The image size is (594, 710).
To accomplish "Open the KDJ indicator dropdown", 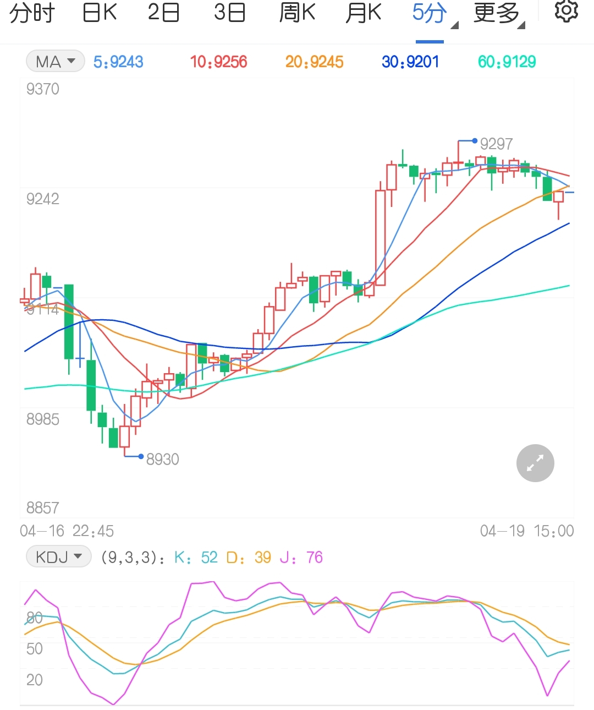I will 58,557.
